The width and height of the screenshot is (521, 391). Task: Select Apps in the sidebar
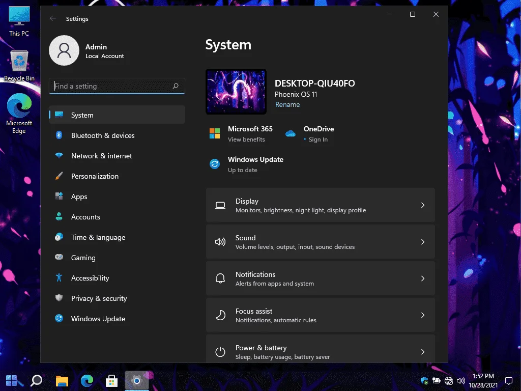[x=117, y=196]
